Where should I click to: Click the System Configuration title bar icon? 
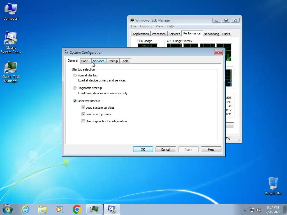66,52
